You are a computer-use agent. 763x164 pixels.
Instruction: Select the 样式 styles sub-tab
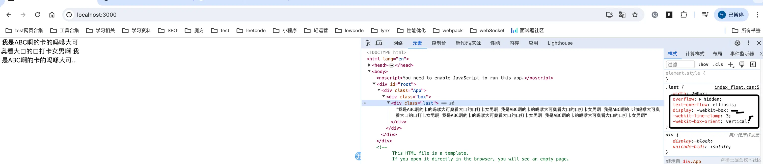(x=672, y=54)
